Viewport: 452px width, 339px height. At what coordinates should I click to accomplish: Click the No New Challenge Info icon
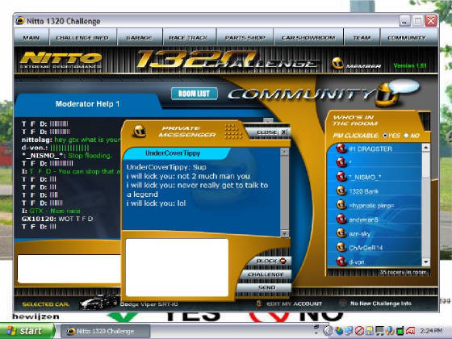[343, 303]
